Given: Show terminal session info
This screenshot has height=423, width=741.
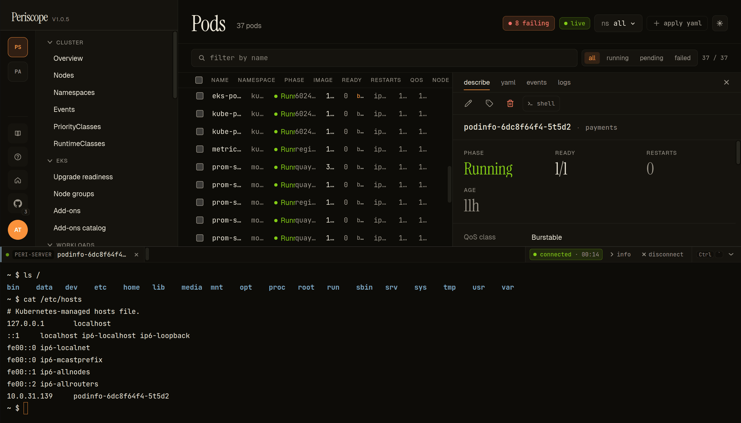Looking at the screenshot, I should pos(620,255).
